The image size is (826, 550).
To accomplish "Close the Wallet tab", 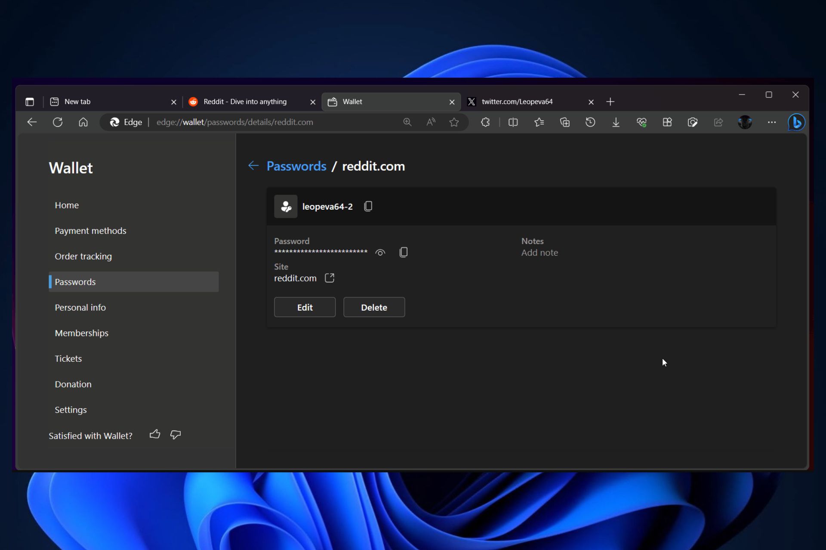I will [452, 102].
